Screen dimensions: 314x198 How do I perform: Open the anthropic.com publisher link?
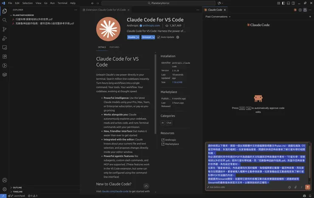151,25
